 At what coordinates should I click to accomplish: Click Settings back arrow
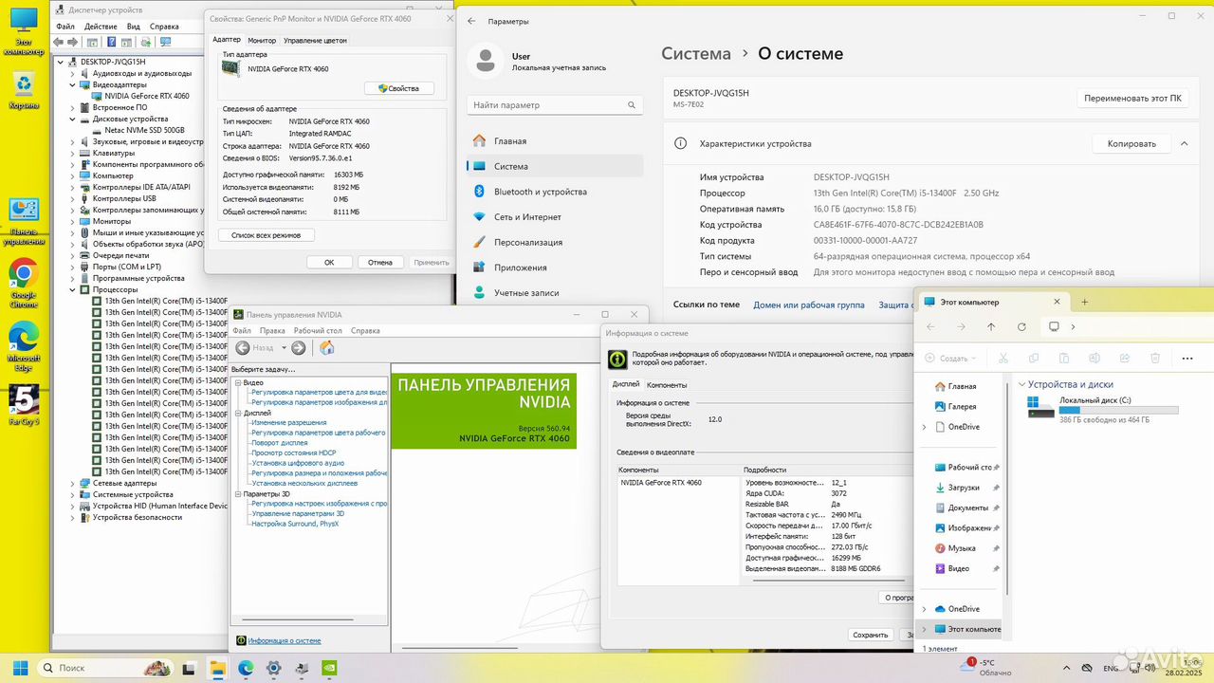coord(471,21)
